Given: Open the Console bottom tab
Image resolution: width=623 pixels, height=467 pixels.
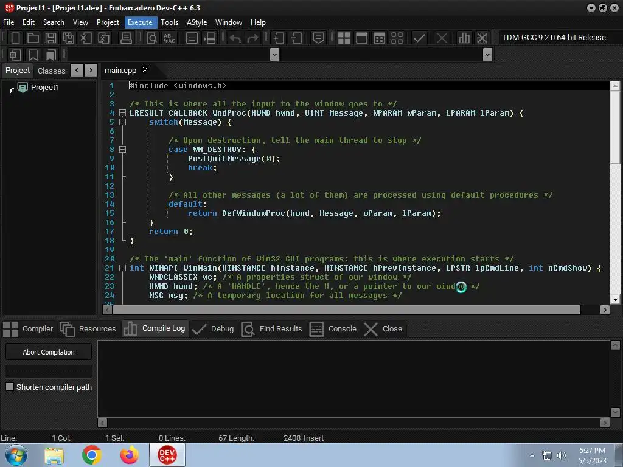Looking at the screenshot, I should (333, 329).
